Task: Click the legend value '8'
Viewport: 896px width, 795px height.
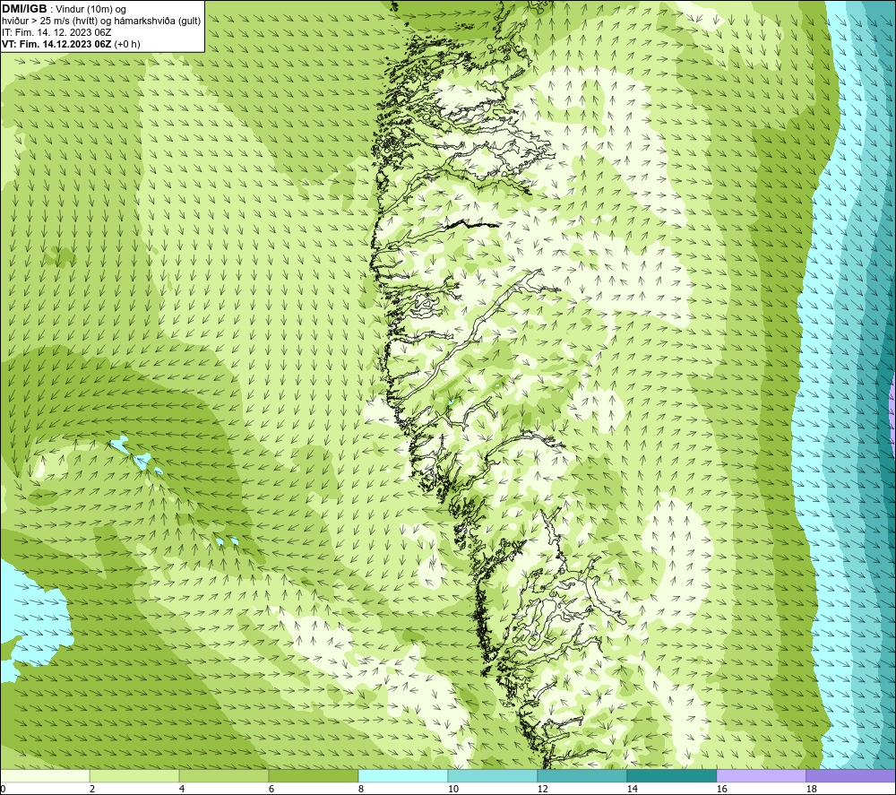Action: pyautogui.click(x=361, y=789)
